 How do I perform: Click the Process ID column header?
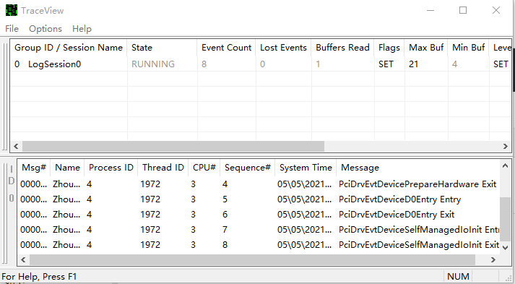111,168
